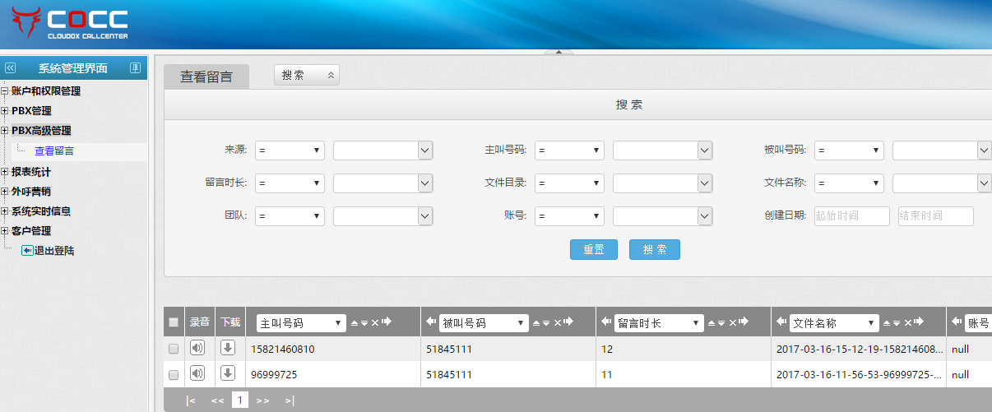Viewport: 992px width, 412px height.
Task: Switch to the 查看留言 tab
Action: click(x=206, y=77)
